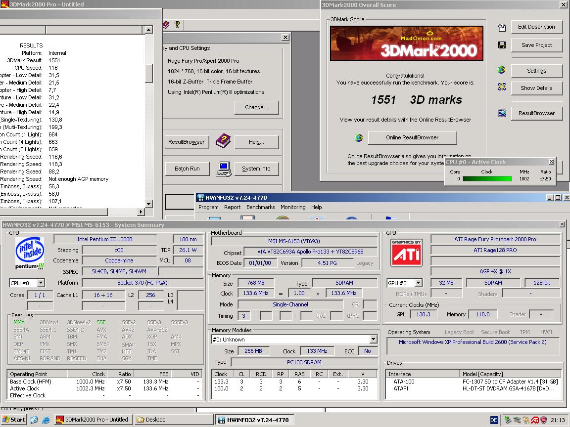570x427 pixels.
Task: Click the 3DMark2000 Pro title bar icon
Action: 5,4
